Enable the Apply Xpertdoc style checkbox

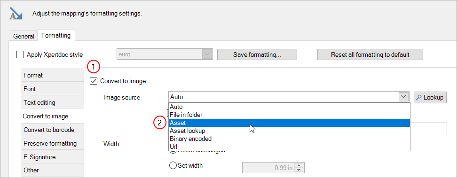[x=20, y=54]
